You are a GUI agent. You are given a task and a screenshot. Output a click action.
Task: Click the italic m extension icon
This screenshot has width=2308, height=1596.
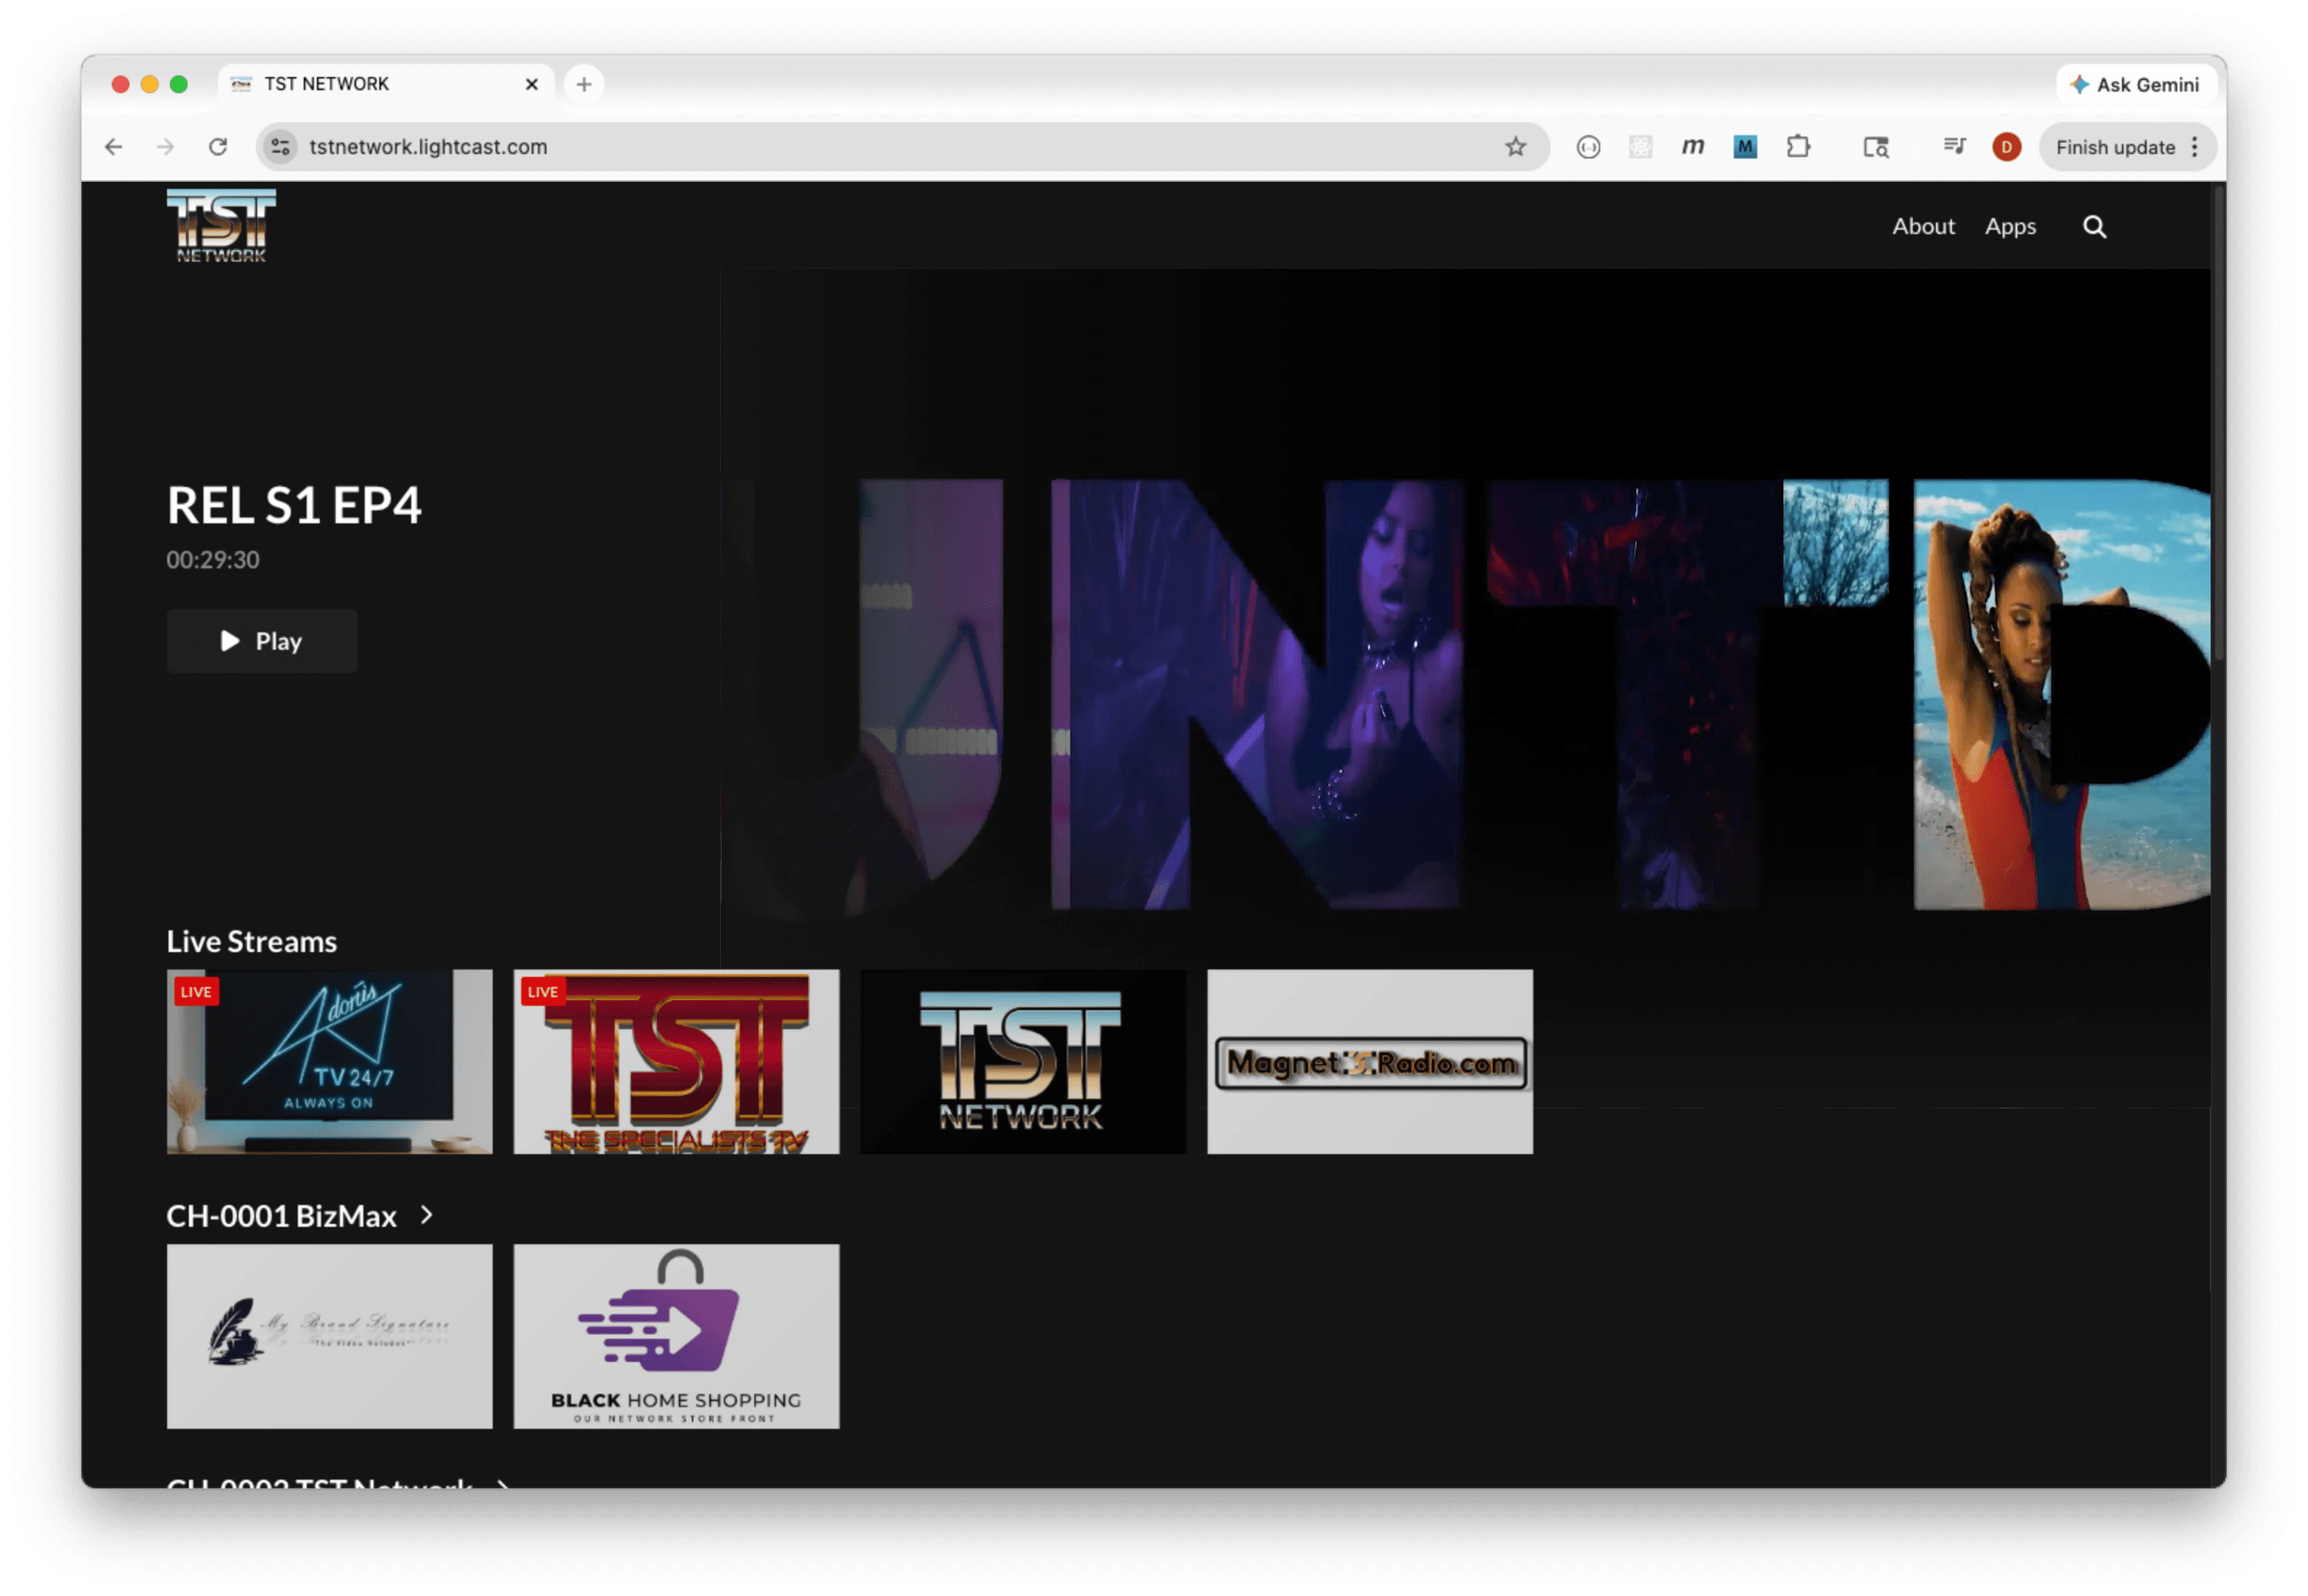tap(1692, 147)
